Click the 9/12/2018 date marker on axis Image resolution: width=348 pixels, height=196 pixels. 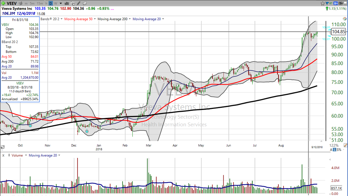(x=317, y=147)
